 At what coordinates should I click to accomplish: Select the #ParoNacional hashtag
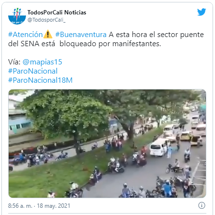click(33, 71)
